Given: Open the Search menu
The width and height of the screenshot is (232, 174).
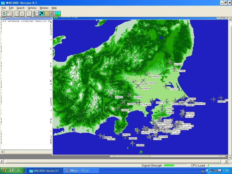Looking at the screenshot, I should pos(20,8).
